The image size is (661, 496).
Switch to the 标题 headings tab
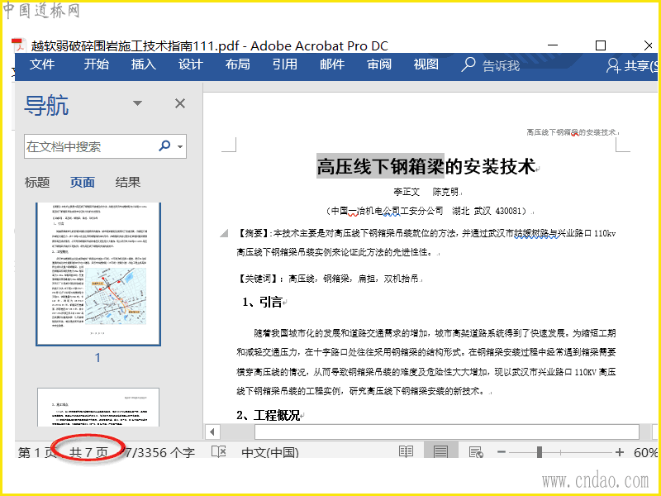(x=37, y=182)
